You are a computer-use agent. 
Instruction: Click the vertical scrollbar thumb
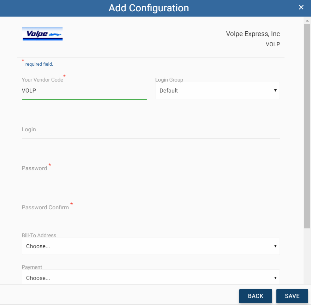pos(307,126)
